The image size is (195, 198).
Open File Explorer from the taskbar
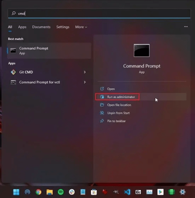click(50, 192)
